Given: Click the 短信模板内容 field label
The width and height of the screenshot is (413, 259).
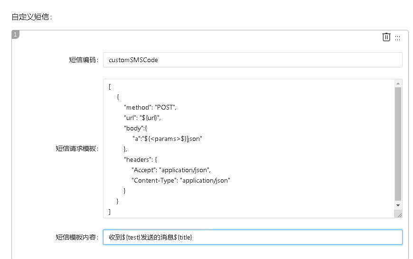Looking at the screenshot, I should pos(76,237).
